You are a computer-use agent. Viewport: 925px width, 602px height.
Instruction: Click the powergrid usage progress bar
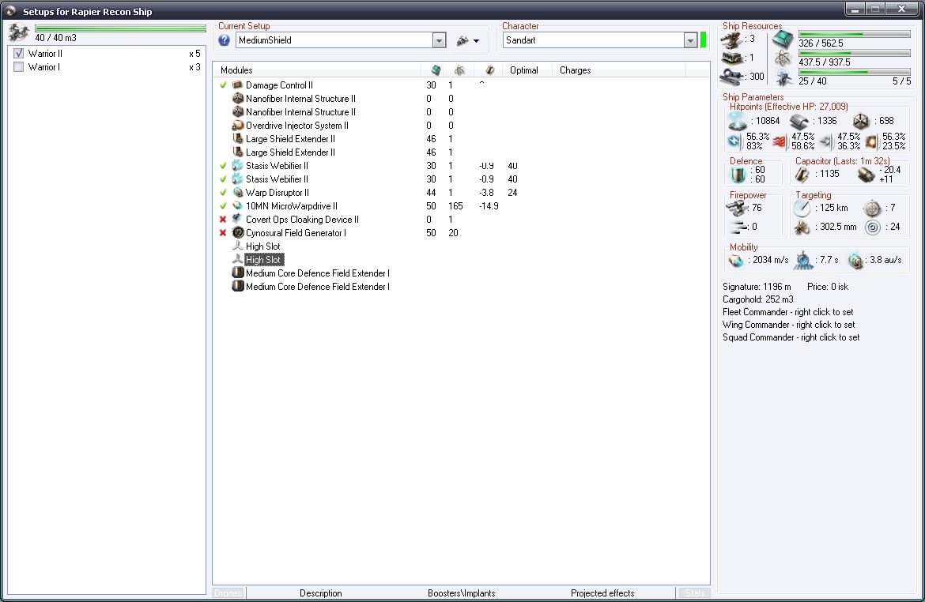click(x=854, y=53)
